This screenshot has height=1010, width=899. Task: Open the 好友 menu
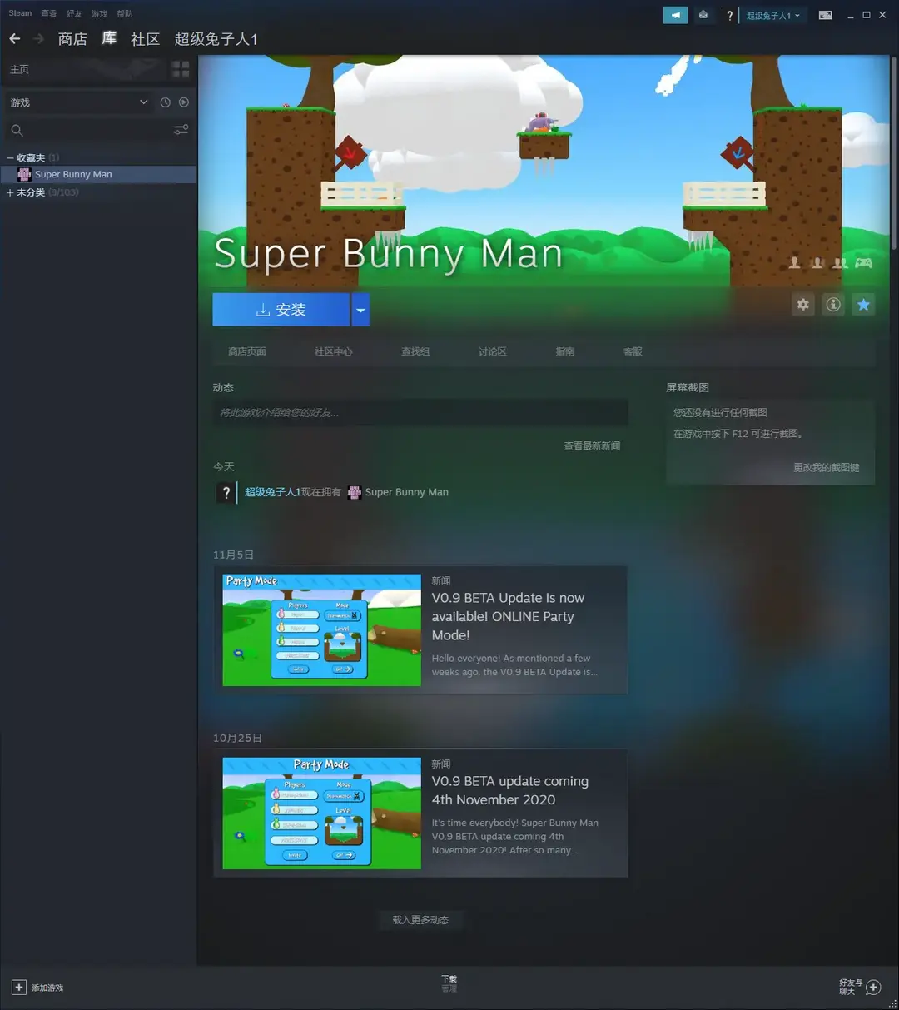74,13
